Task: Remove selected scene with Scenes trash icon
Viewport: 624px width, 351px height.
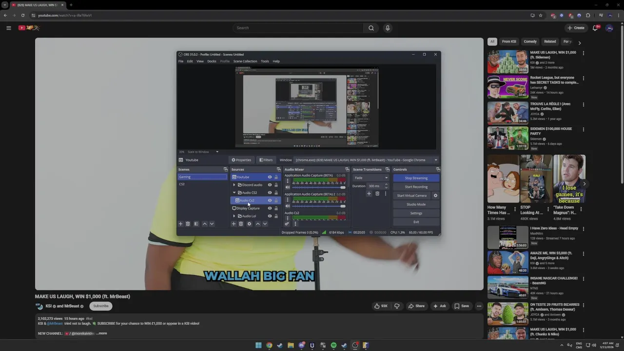Action: point(188,224)
